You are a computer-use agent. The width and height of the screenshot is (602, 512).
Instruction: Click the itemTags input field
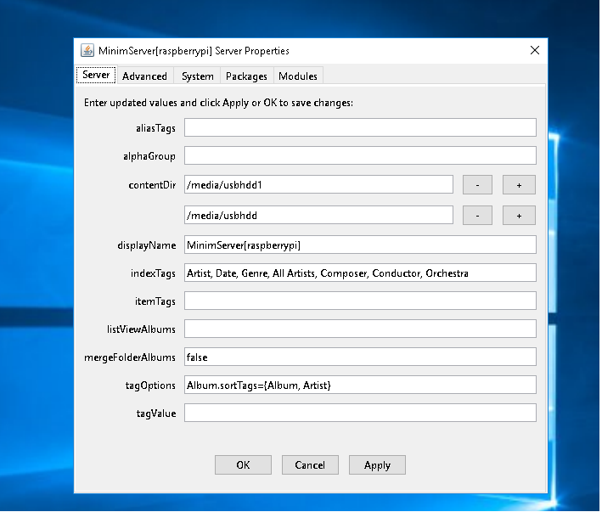[x=361, y=301]
